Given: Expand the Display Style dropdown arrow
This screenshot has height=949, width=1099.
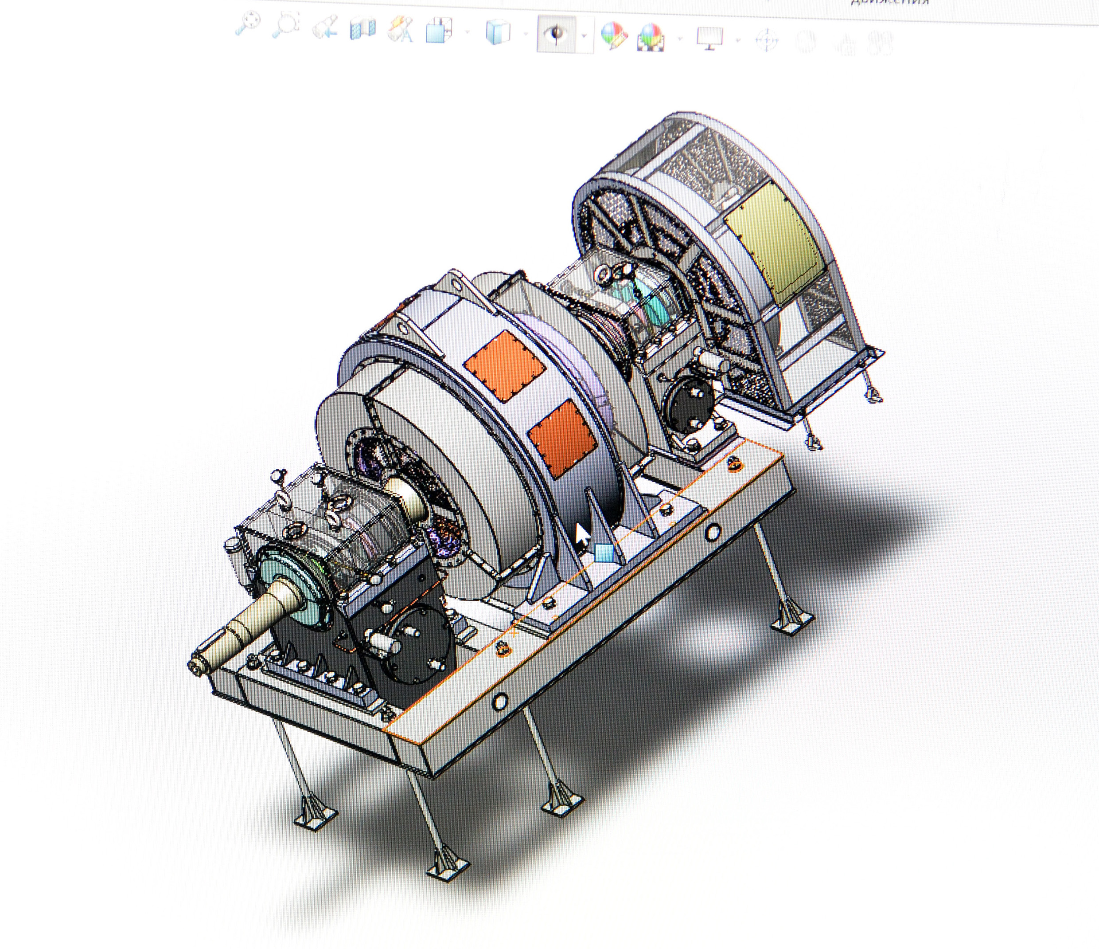Looking at the screenshot, I should coord(526,34).
